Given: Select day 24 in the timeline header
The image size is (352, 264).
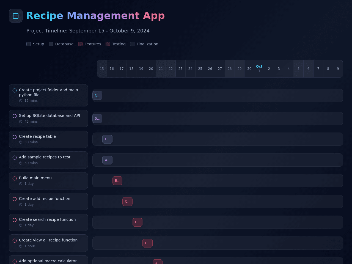Looking at the screenshot, I should coord(190,69).
